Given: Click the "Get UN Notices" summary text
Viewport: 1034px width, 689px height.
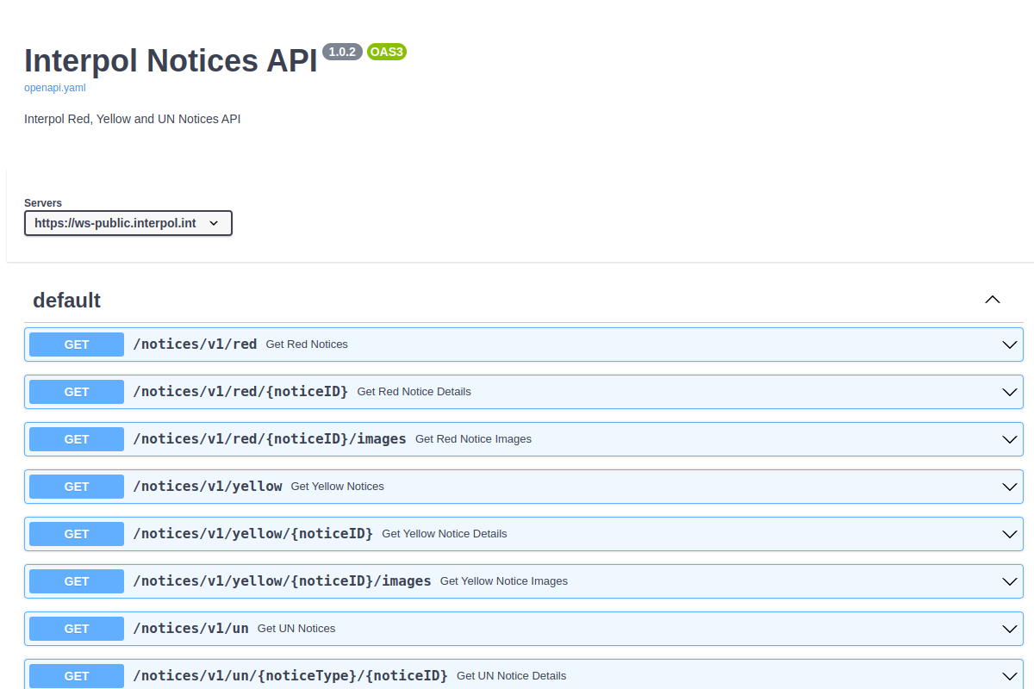Looking at the screenshot, I should [x=296, y=629].
